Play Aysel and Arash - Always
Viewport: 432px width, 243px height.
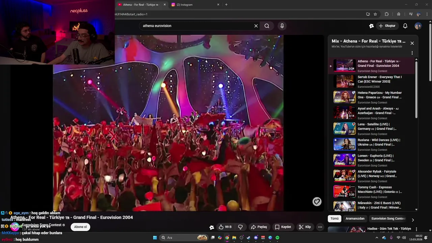coord(371,113)
